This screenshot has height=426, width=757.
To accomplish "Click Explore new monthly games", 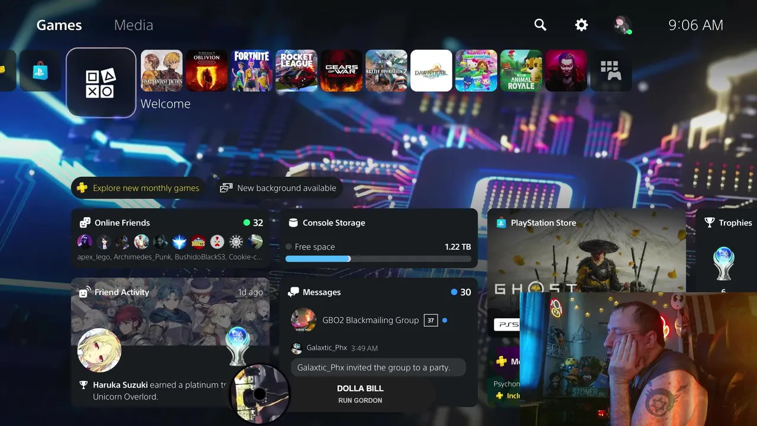I will click(138, 188).
